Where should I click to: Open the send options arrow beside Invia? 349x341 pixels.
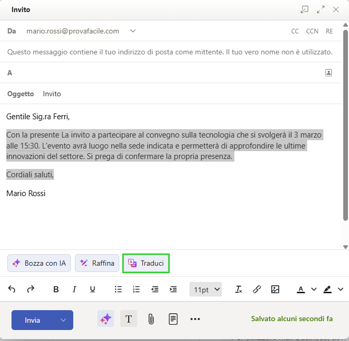tap(63, 320)
